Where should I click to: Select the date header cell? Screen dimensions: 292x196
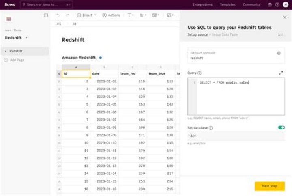105,74
